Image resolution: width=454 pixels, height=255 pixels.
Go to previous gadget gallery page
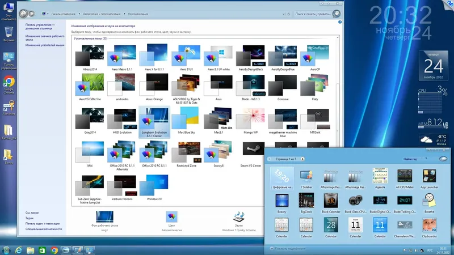coord(269,159)
